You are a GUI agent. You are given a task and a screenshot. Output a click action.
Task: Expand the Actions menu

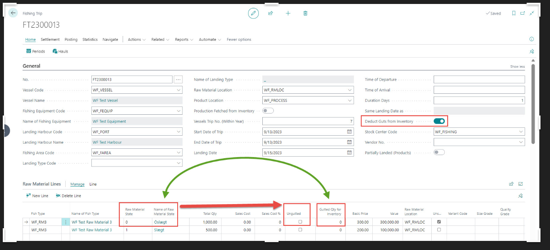[137, 40]
